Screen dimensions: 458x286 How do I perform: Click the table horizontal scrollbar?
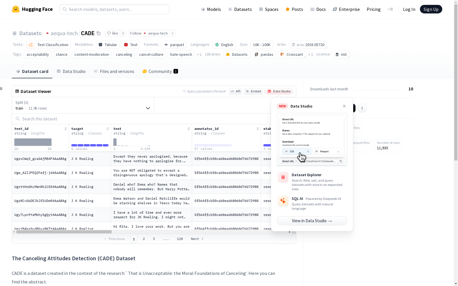[64, 232]
